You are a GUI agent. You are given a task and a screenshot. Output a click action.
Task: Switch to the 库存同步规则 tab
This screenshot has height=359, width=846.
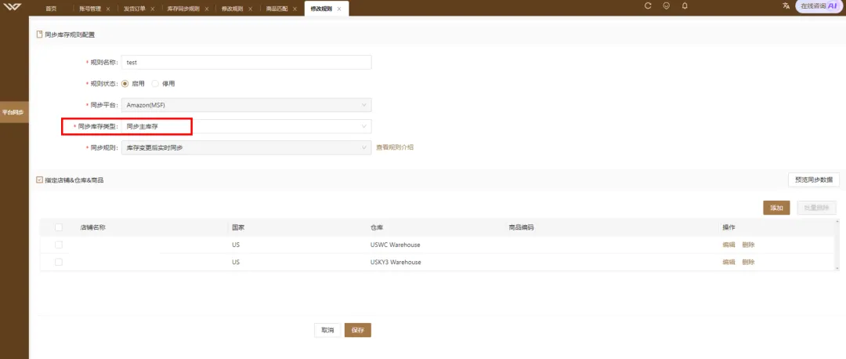point(183,9)
